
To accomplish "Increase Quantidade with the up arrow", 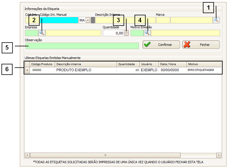I will pyautogui.click(x=126, y=32).
